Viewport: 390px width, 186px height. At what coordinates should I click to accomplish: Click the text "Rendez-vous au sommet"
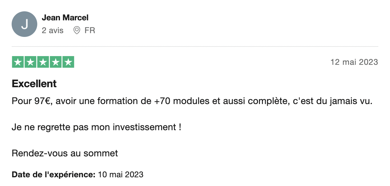(65, 153)
